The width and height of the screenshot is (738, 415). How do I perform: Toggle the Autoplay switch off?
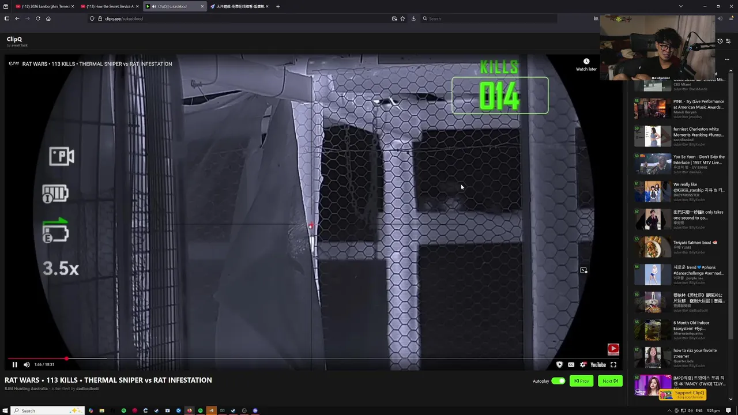click(x=558, y=381)
